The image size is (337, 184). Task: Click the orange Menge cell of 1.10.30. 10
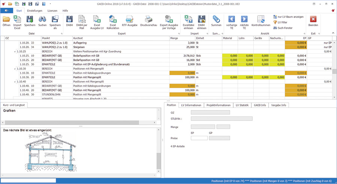182,73
